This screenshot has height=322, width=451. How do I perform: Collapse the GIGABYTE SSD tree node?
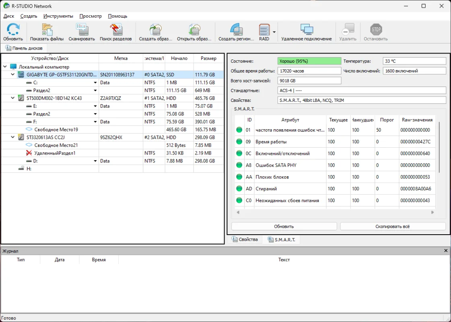pos(12,74)
